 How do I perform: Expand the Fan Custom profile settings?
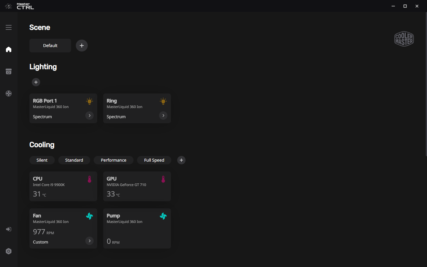90,241
